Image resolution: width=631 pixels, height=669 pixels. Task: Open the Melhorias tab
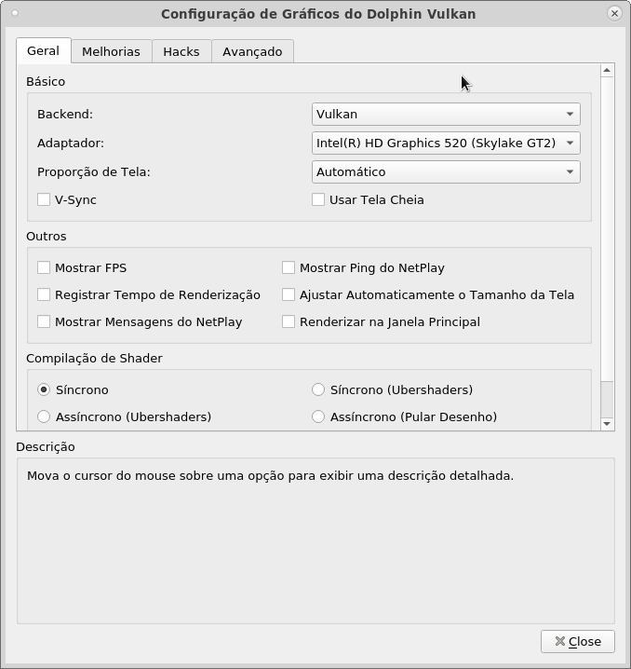[111, 51]
